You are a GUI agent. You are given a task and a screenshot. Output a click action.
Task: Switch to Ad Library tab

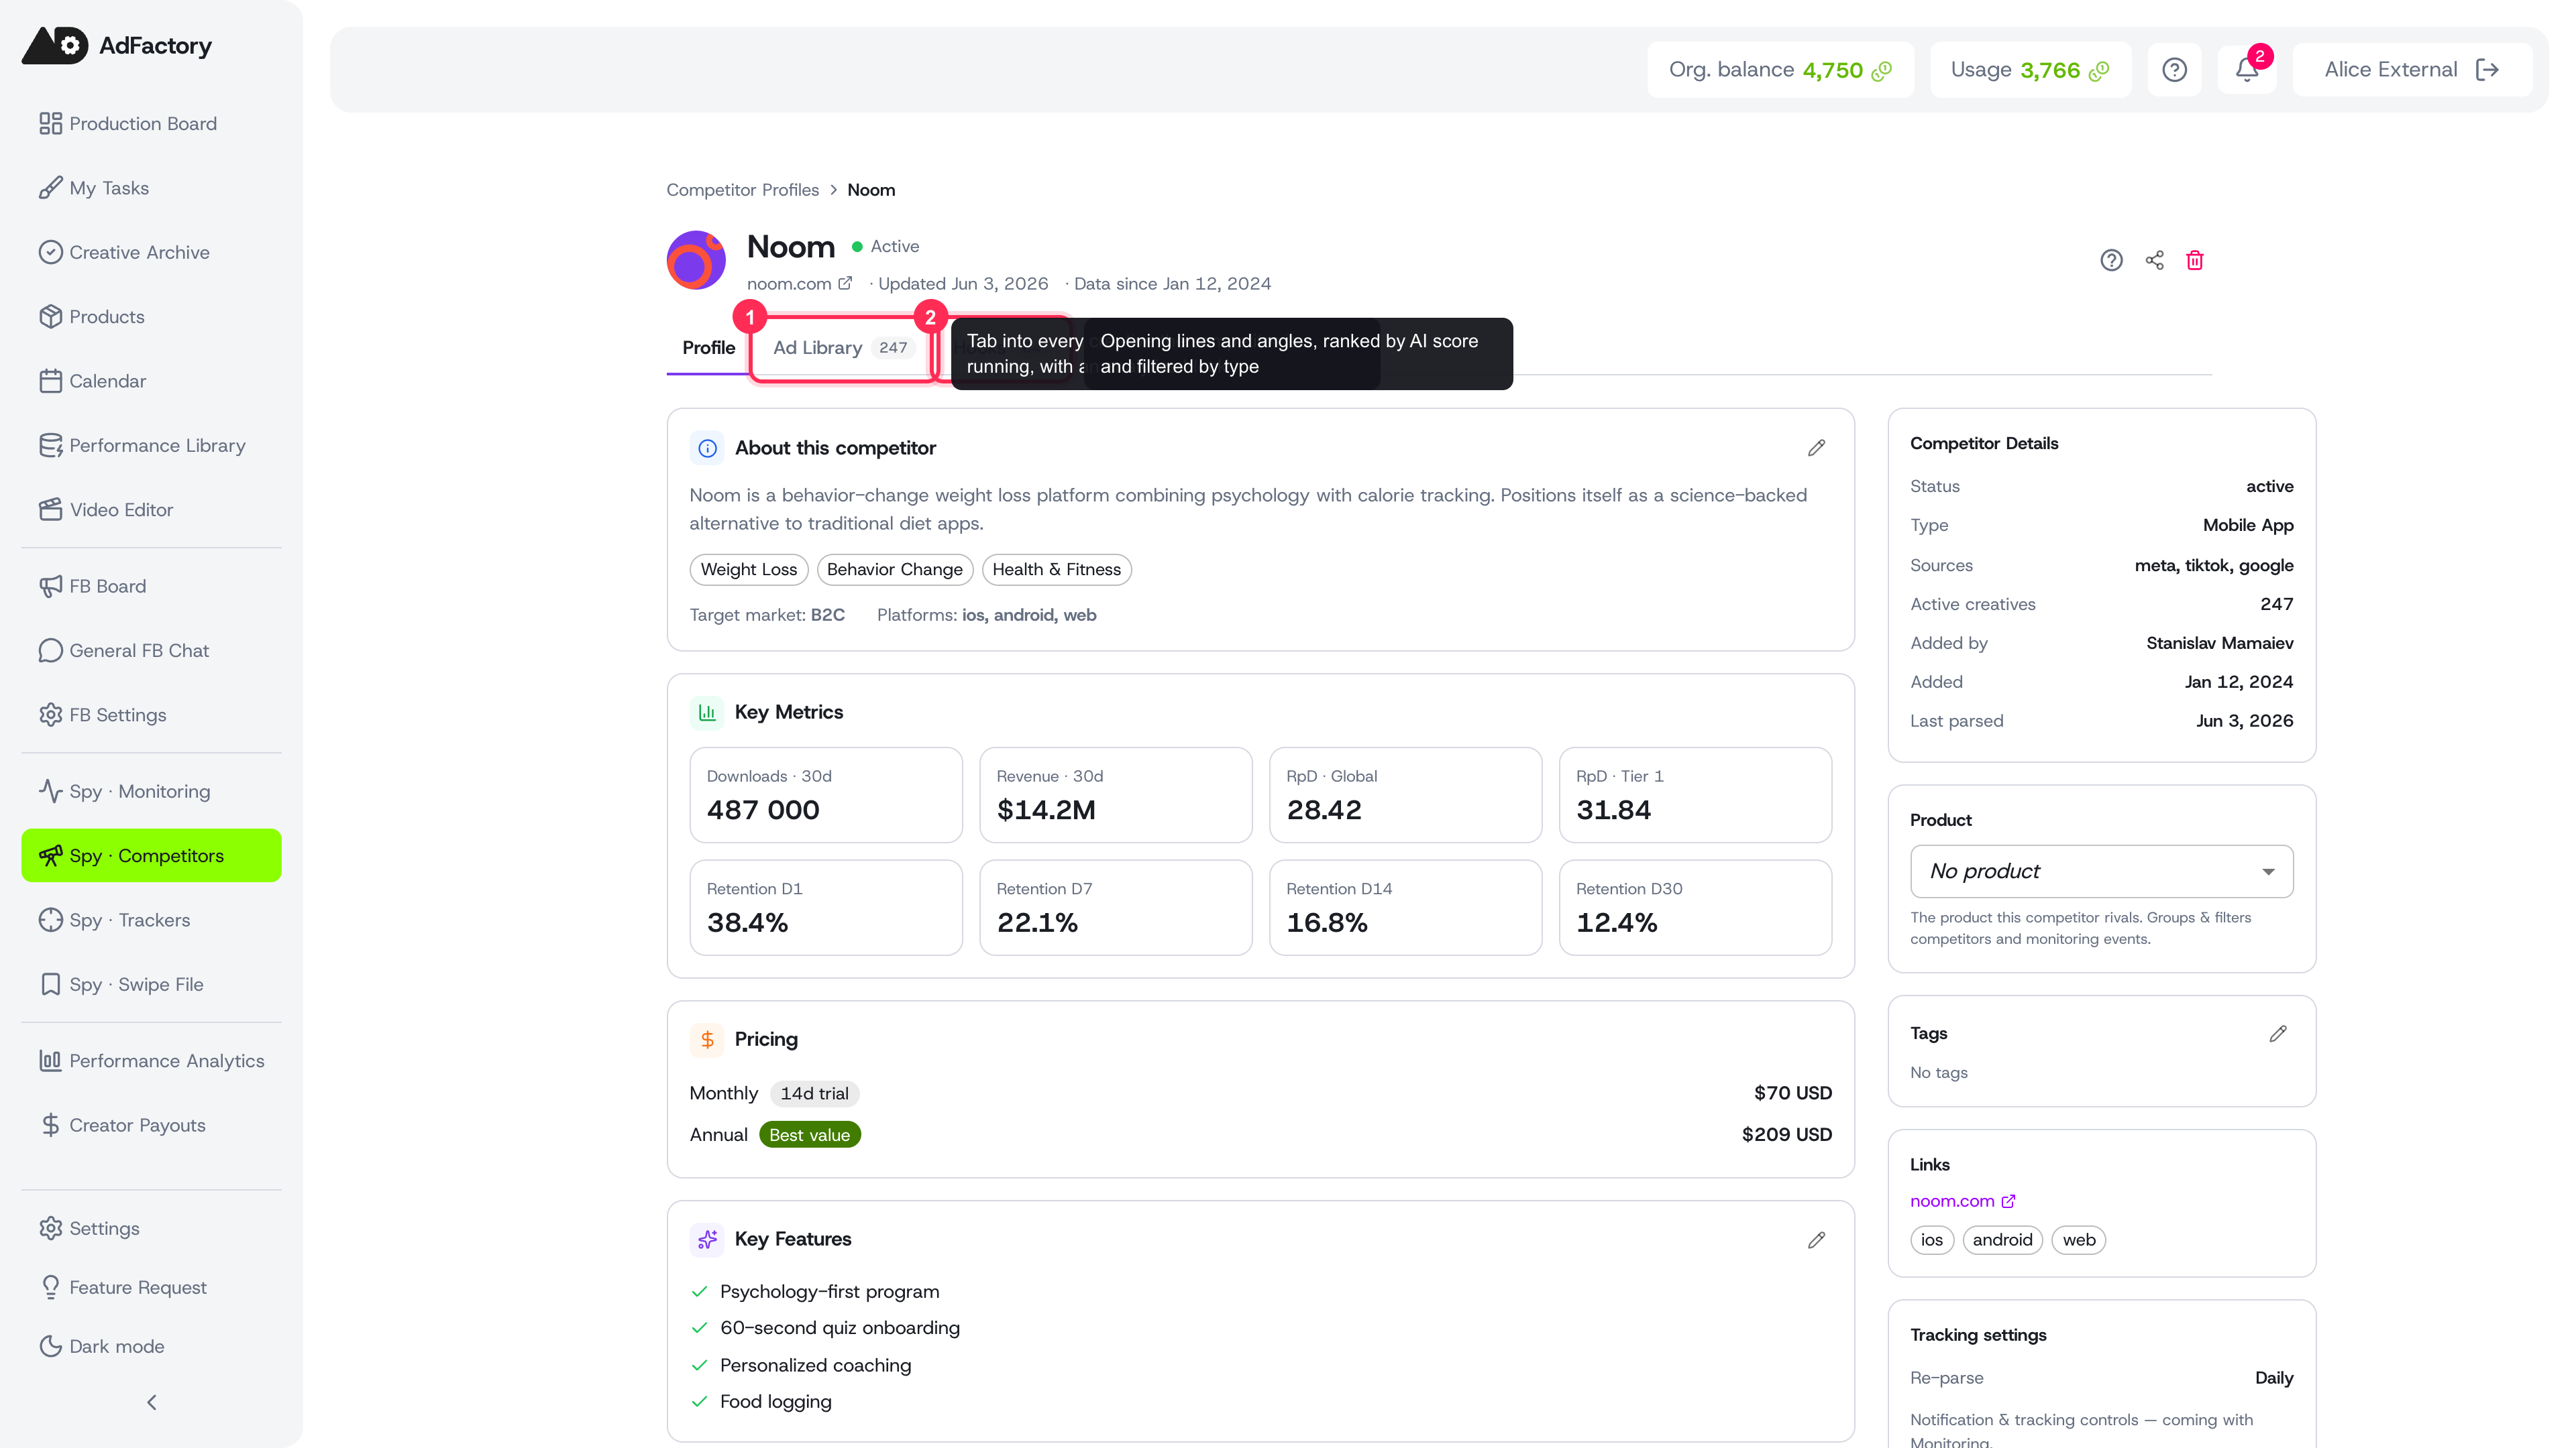tap(843, 348)
